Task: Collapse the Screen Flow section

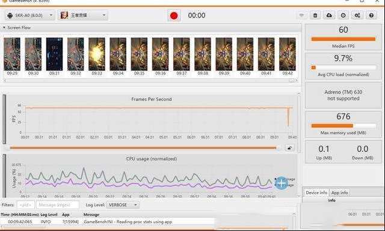Action: (4, 28)
